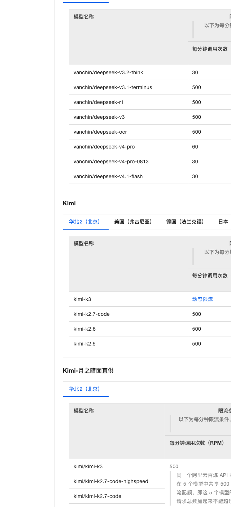Click the kimi/kimi-k3 model name
The image size is (231, 507).
click(x=88, y=466)
